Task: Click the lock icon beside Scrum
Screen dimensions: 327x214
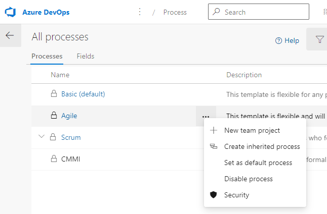Action: pos(53,137)
